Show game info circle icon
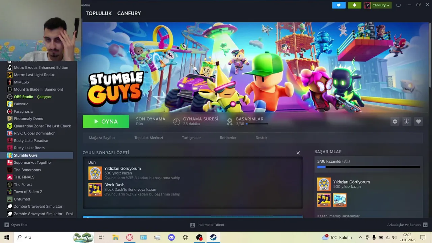Image resolution: width=432 pixels, height=243 pixels. (406, 122)
